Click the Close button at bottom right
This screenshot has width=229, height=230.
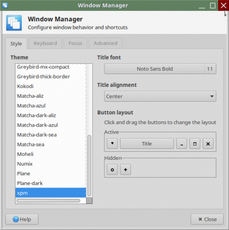point(207,219)
